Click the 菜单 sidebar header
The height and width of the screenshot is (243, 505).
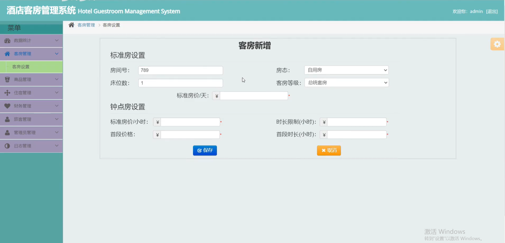(14, 28)
